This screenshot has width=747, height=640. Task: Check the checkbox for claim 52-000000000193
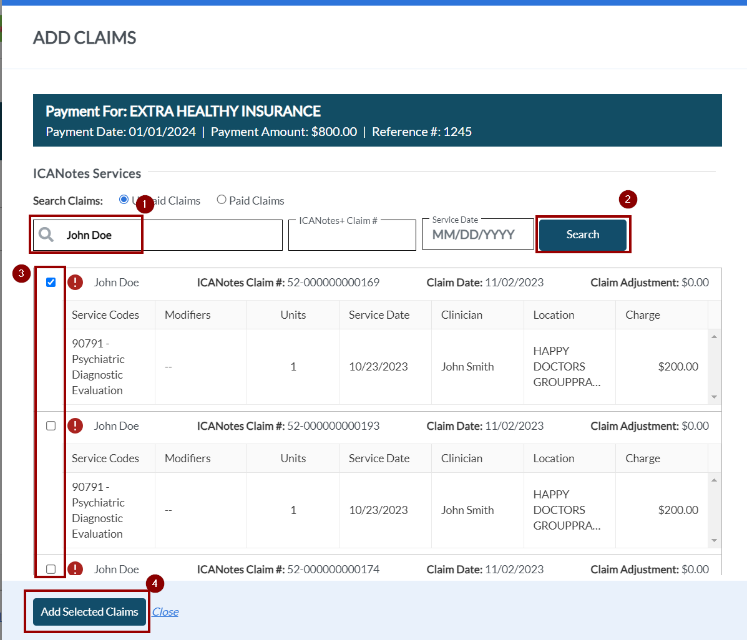point(51,426)
